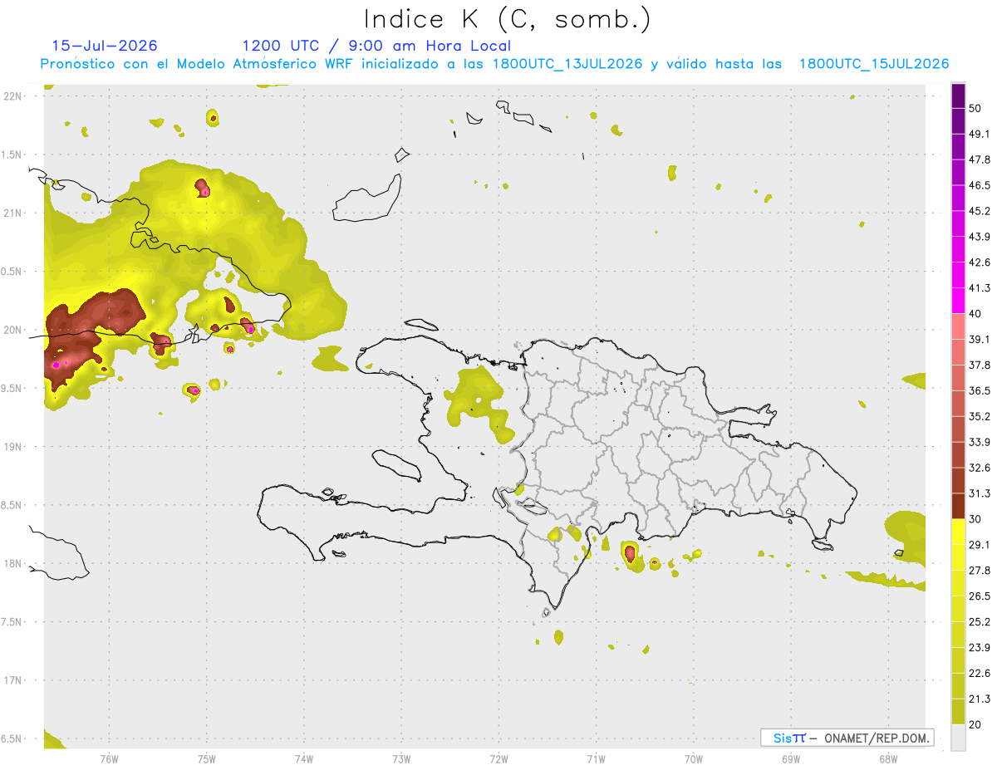Screen dimensions: 997x770
Task: Click the longitude label '68W'
Action: click(888, 759)
